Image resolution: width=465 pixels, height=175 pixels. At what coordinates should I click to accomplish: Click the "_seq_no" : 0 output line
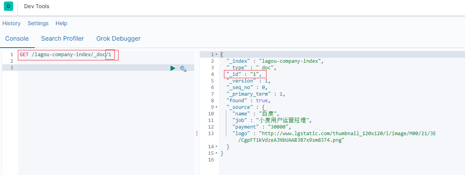pyautogui.click(x=247, y=87)
